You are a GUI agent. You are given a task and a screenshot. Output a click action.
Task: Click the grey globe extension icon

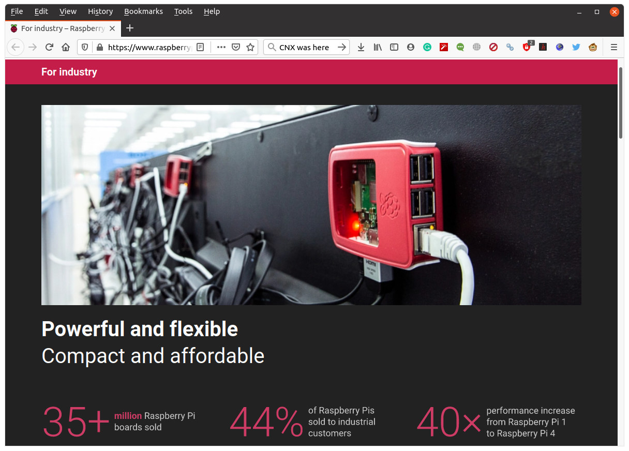(x=477, y=47)
